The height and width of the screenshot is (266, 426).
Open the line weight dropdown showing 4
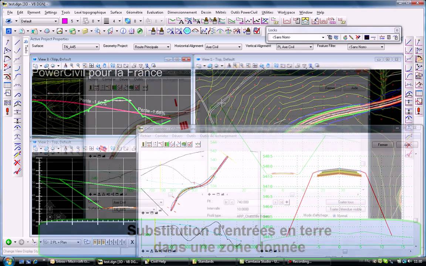pos(119,21)
